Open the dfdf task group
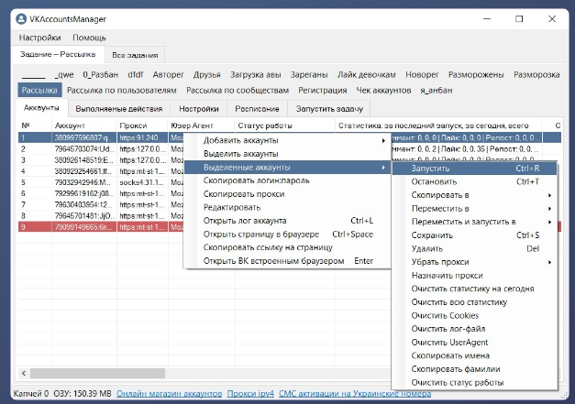The width and height of the screenshot is (575, 404). click(136, 75)
